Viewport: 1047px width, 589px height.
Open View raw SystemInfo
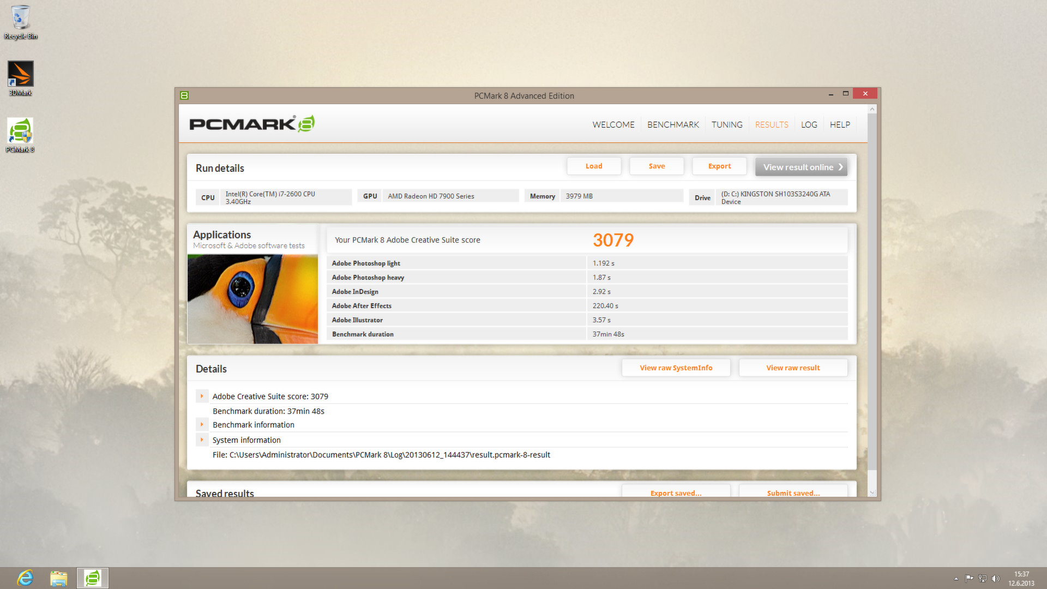676,368
